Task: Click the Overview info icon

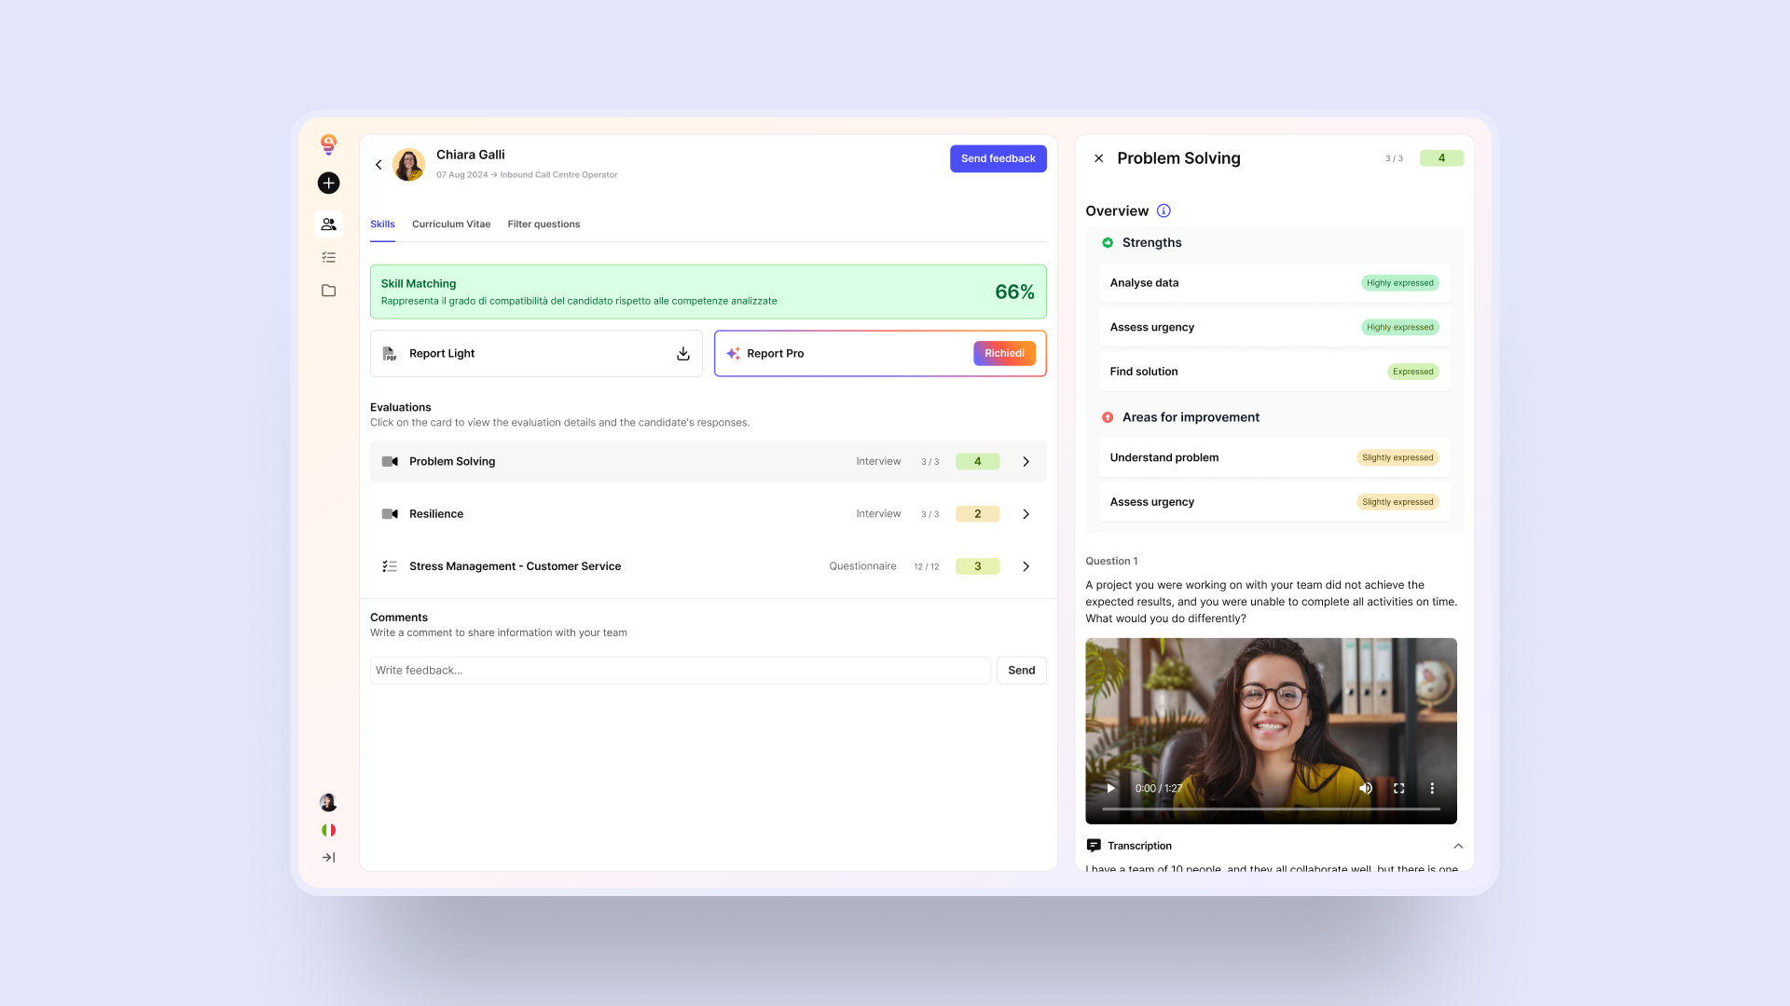Action: pyautogui.click(x=1163, y=211)
